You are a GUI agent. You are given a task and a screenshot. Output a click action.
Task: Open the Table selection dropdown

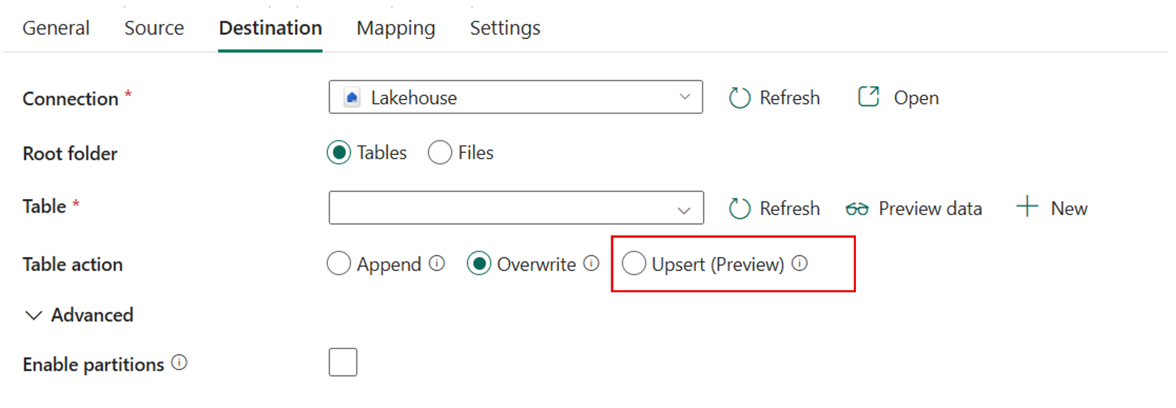point(515,208)
